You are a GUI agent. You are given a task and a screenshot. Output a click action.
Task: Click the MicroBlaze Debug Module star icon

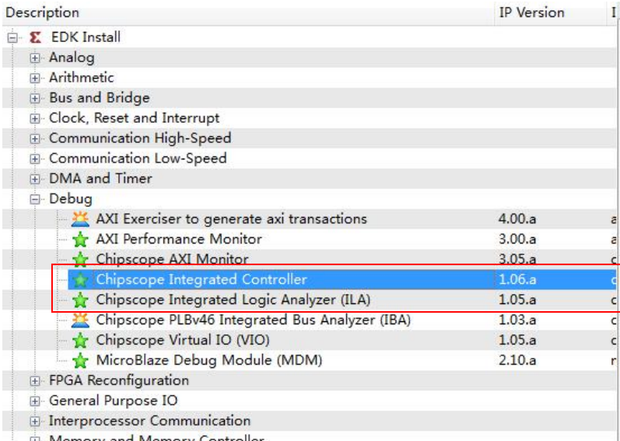pyautogui.click(x=80, y=361)
